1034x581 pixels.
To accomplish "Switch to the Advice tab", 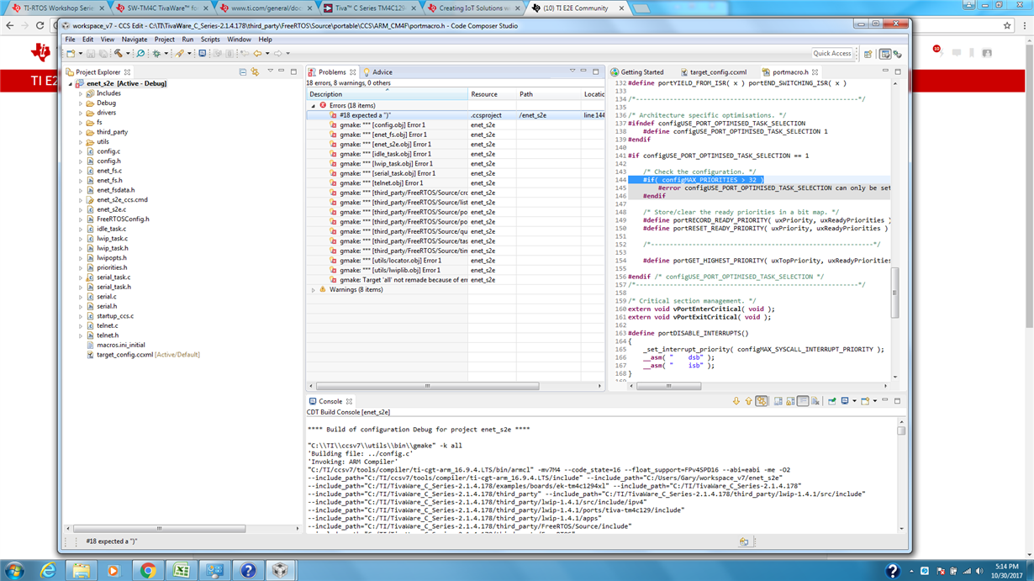I will (x=382, y=72).
